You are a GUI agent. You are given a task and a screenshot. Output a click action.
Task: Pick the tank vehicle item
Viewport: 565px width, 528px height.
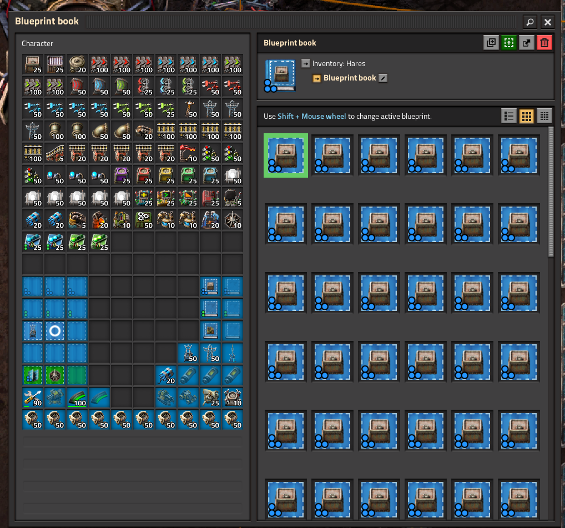pyautogui.click(x=166, y=398)
